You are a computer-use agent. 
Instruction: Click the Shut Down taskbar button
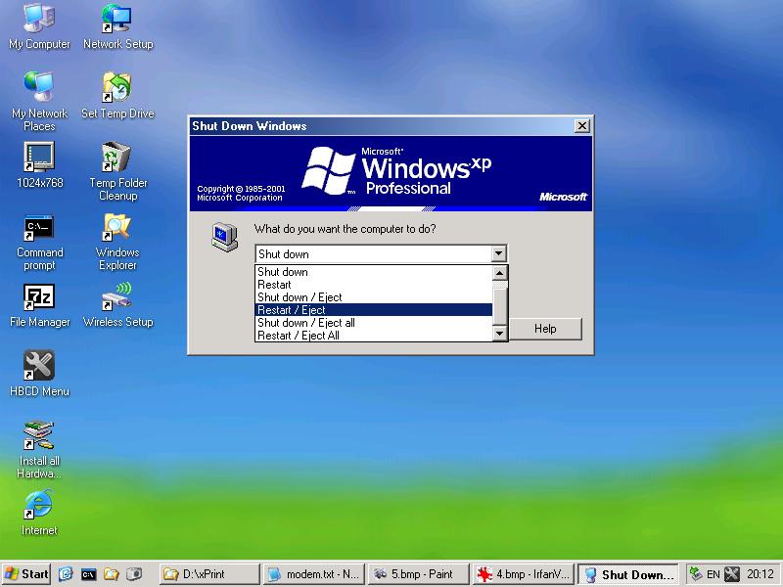[x=628, y=574]
